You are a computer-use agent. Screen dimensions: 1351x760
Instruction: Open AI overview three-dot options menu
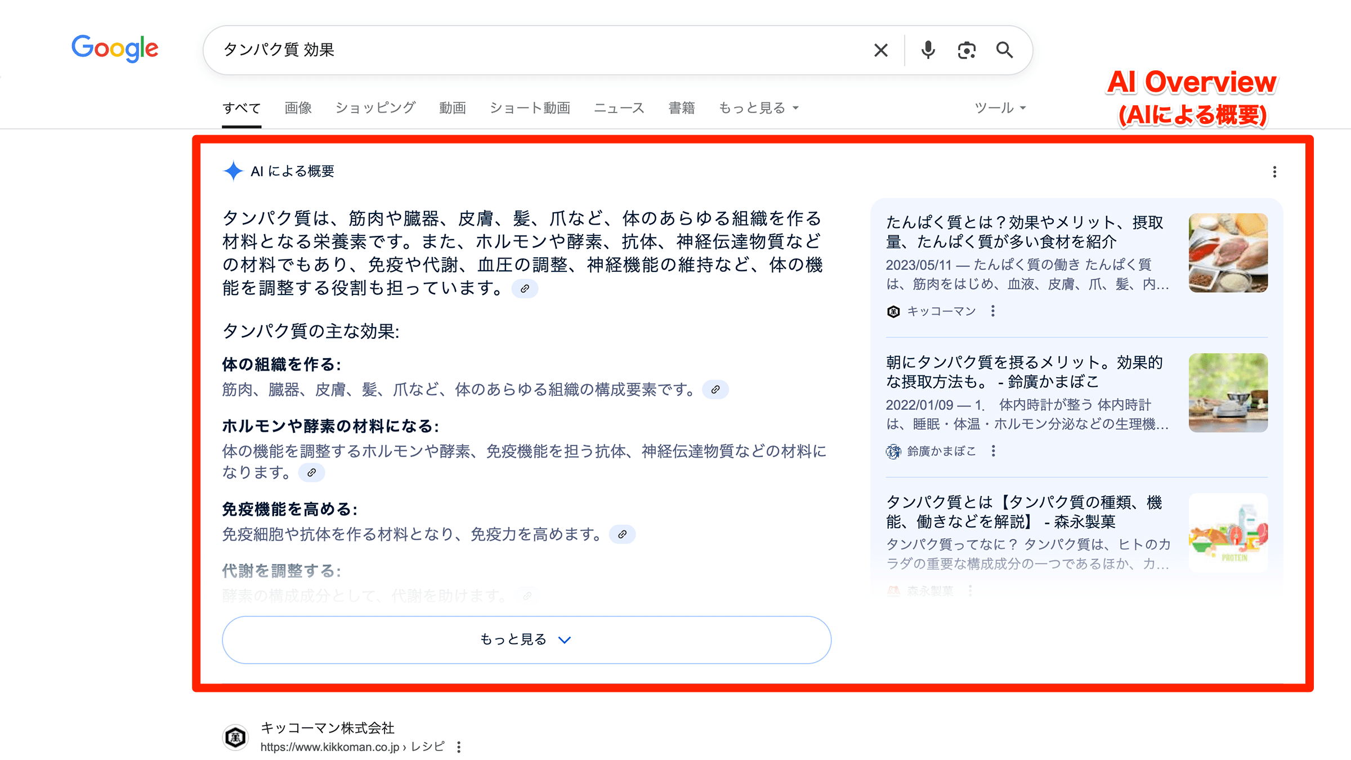point(1274,172)
